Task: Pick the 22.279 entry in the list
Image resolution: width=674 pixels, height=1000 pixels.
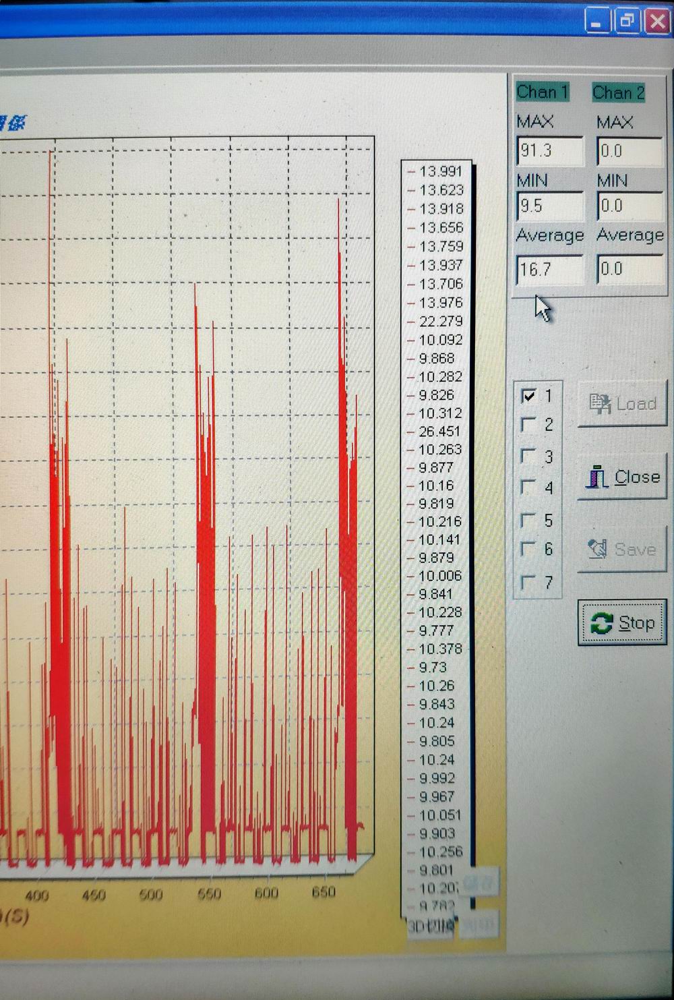Action: pyautogui.click(x=441, y=322)
